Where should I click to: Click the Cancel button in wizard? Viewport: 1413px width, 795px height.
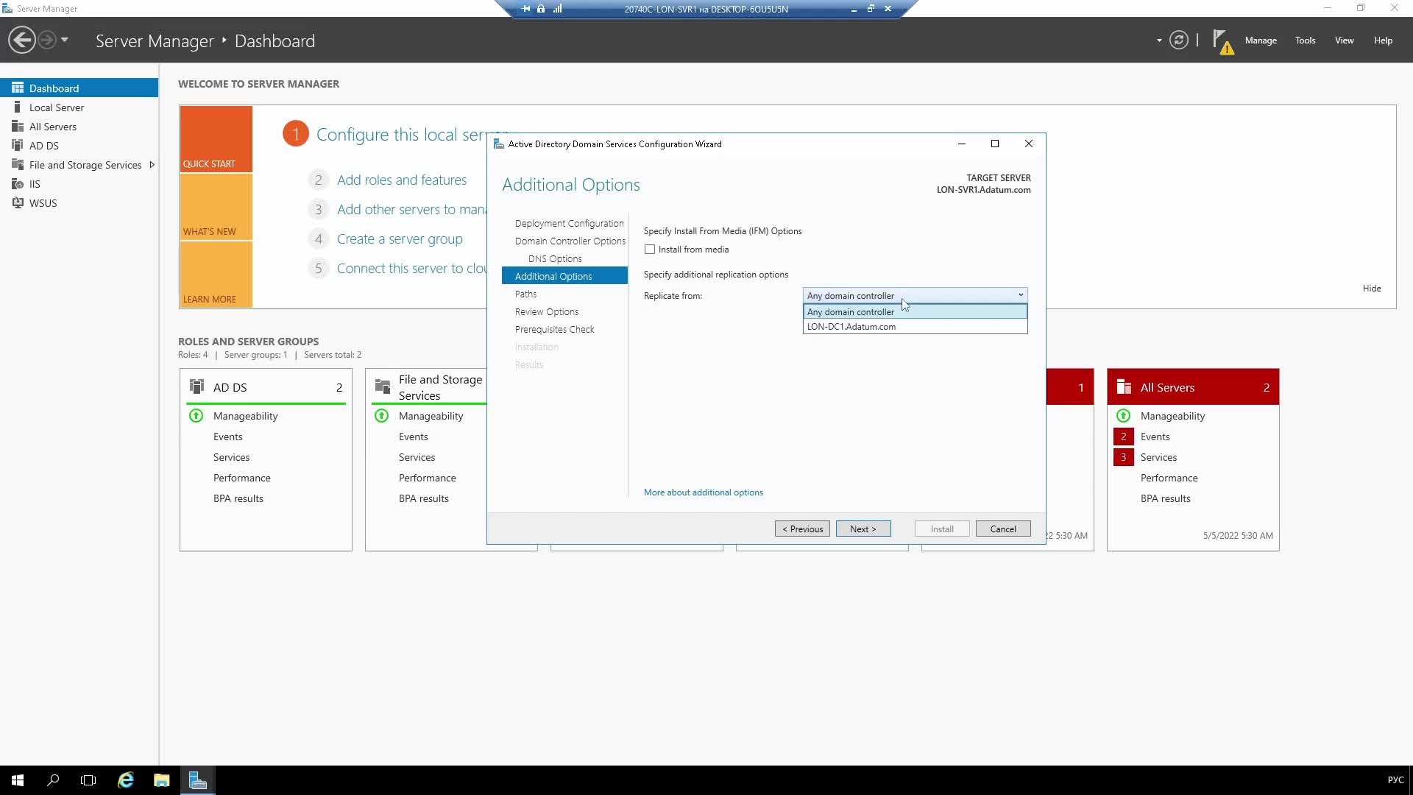[x=1003, y=529]
